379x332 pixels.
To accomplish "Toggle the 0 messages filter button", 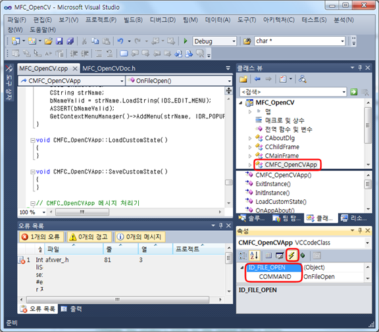I will pos(140,237).
